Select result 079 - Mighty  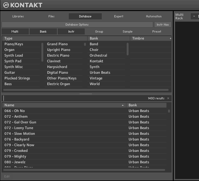tap(84, 156)
